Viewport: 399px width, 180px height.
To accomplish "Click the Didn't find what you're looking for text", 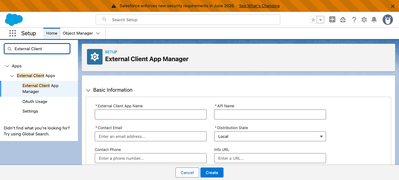I will [x=37, y=128].
